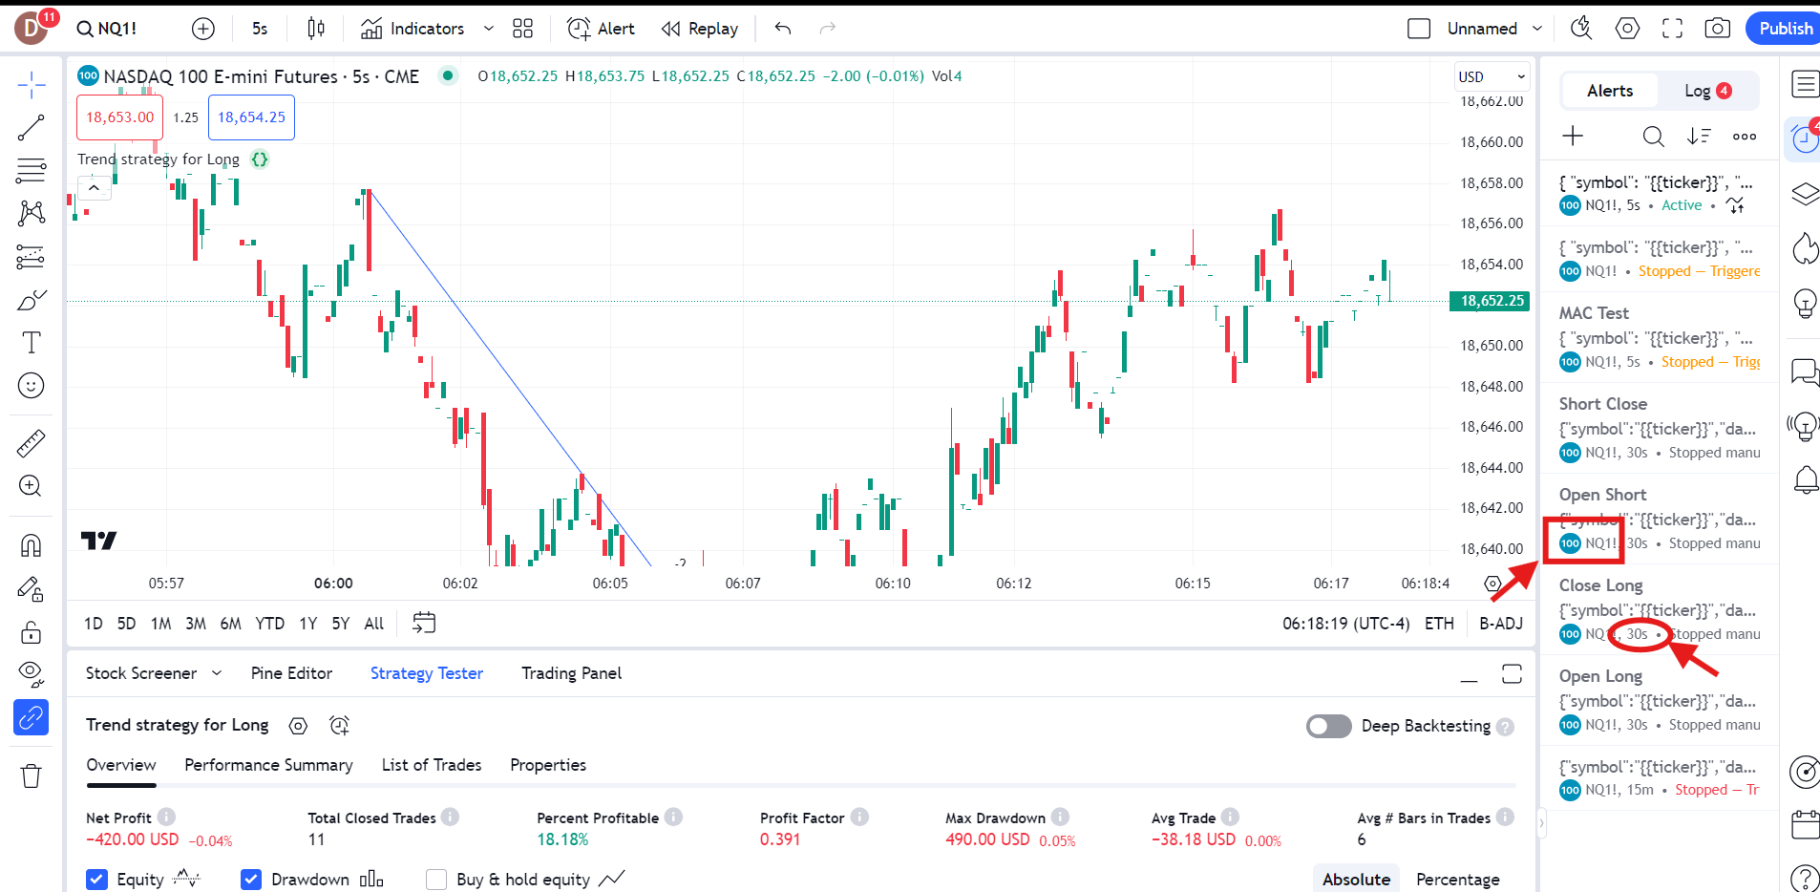Screen dimensions: 1820x892
Task: Open the Unnamed layout dropdown
Action: 1494,29
